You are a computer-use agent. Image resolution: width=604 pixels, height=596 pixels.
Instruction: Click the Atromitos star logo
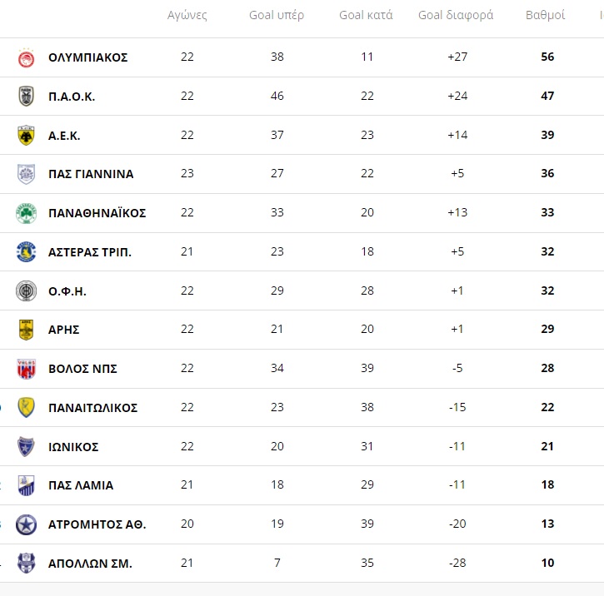(26, 524)
